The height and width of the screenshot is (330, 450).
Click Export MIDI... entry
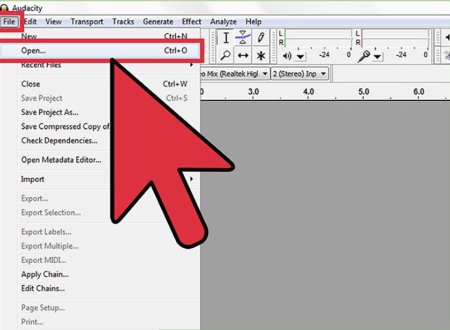(109, 260)
